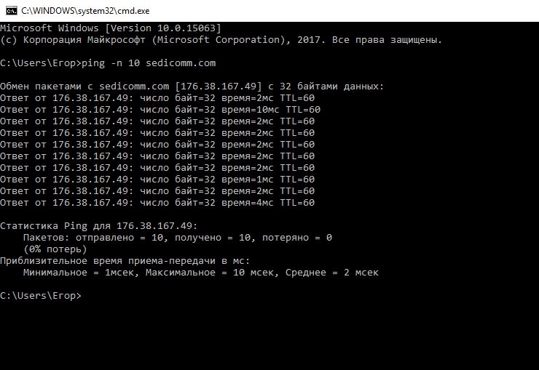Click the Microsoft Corporation copyright line
Screen dimensions: 539x370
click(x=221, y=40)
